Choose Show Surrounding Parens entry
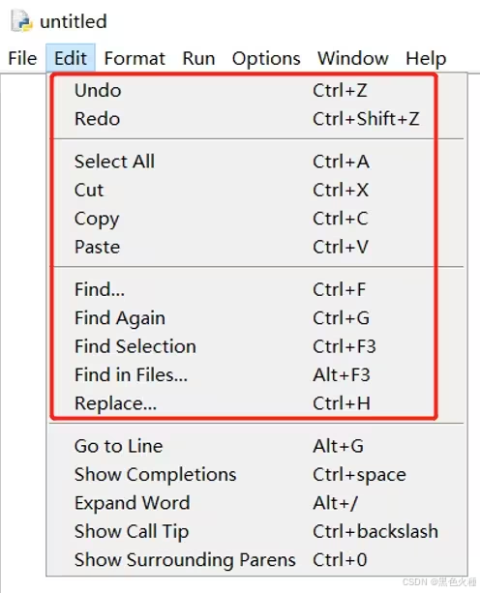 coord(256,560)
